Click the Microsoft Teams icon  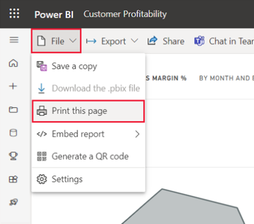199,41
